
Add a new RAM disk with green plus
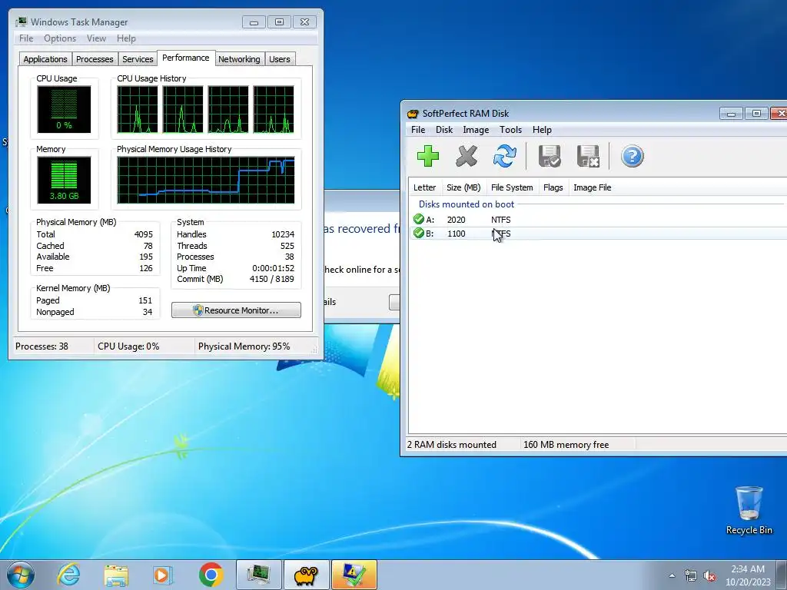coord(427,156)
